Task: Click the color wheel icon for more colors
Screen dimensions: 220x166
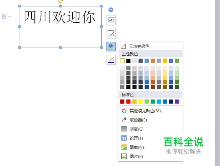Action: click(x=124, y=111)
